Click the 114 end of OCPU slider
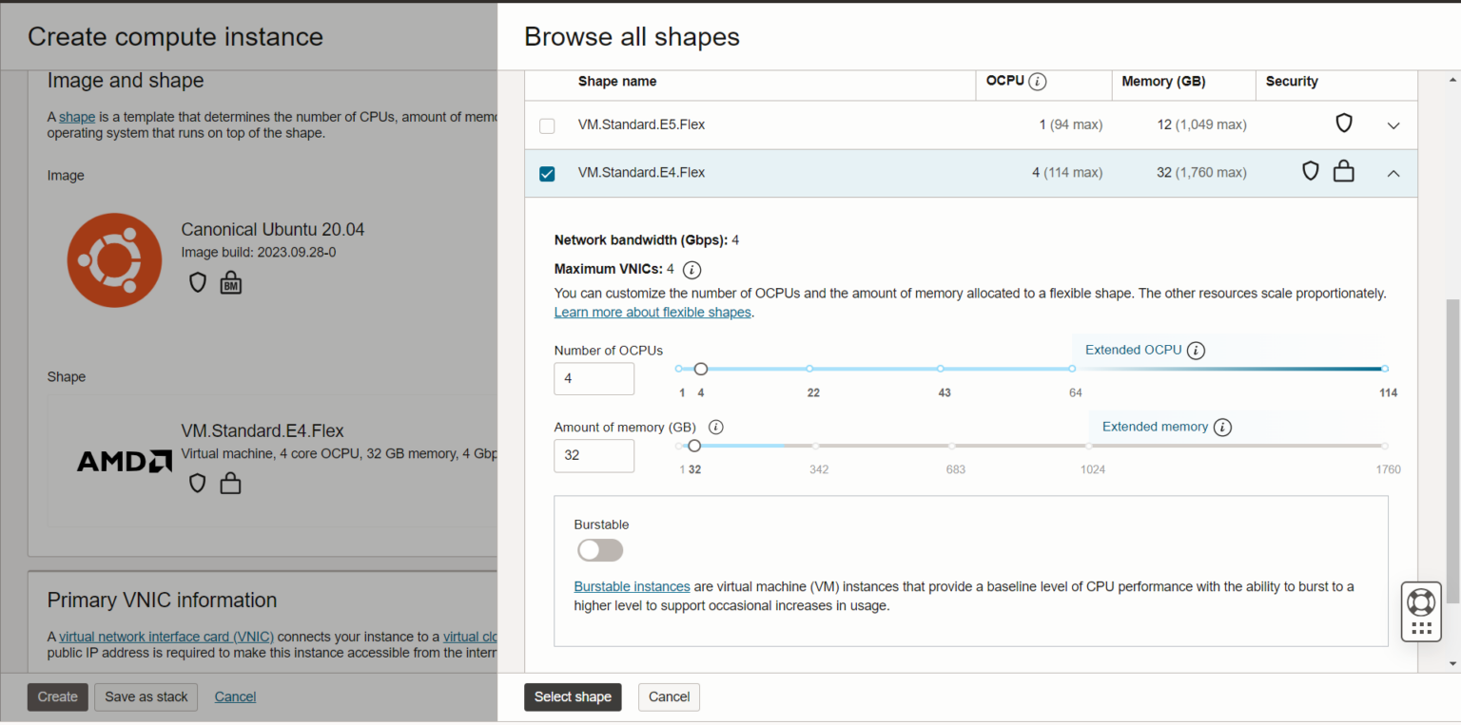 1385,369
